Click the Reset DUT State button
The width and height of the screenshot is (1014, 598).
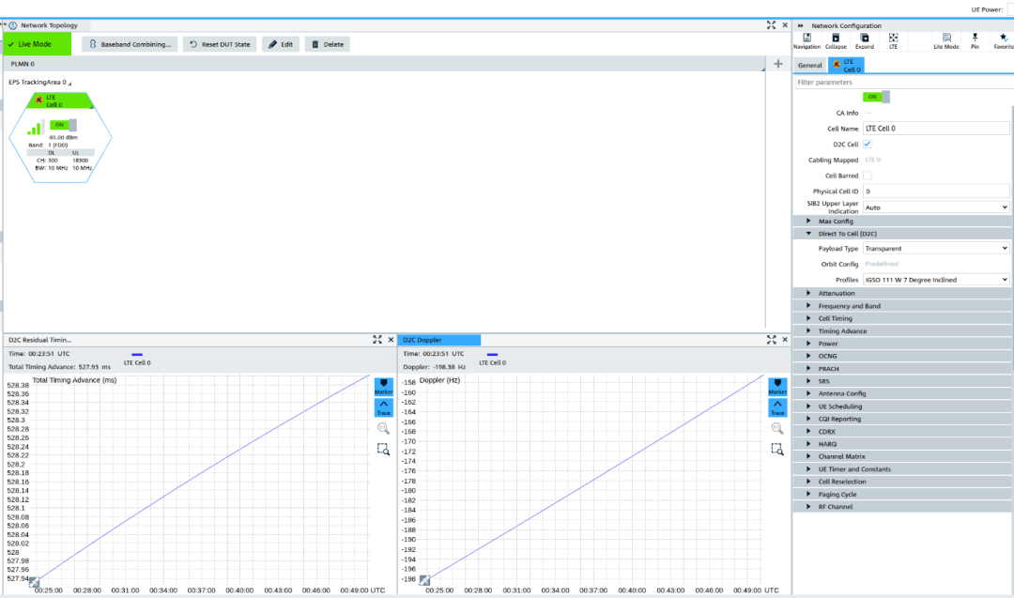pos(219,44)
